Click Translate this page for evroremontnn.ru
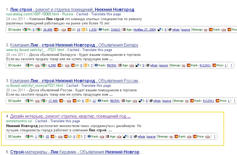This screenshot has width=237, height=155. [65, 121]
